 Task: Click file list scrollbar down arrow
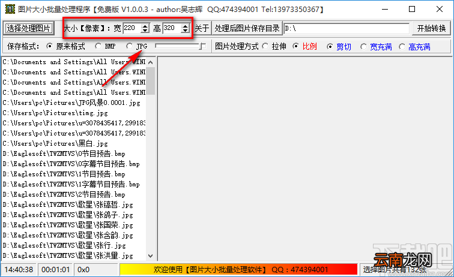pos(151,255)
